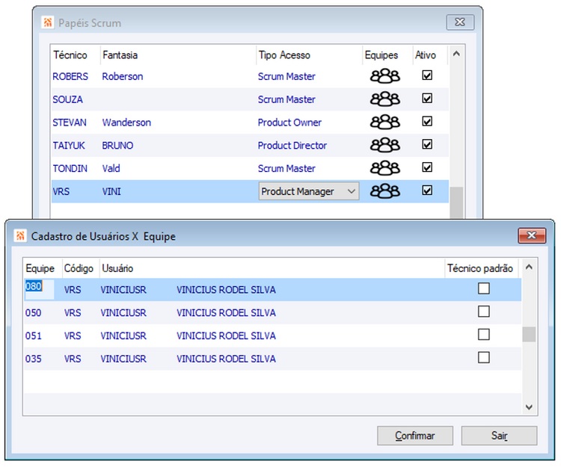Select team code 051 cell
The height and width of the screenshot is (467, 561).
33,336
